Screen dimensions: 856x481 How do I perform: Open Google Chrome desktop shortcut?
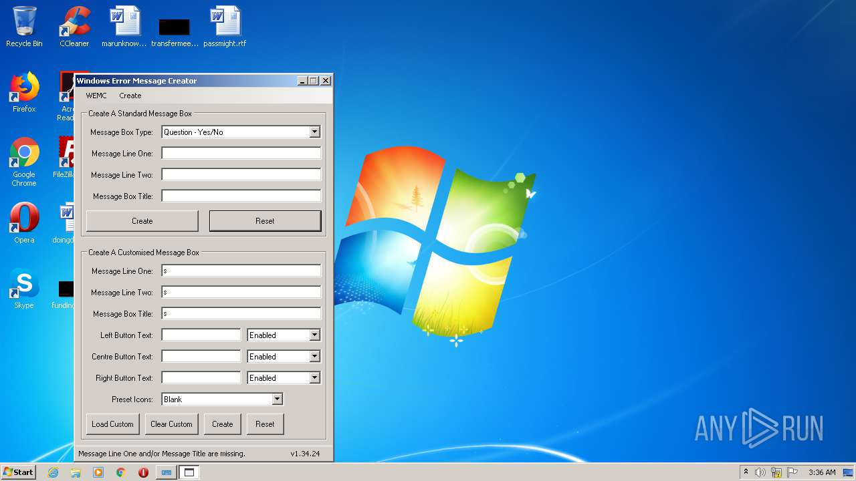(24, 162)
